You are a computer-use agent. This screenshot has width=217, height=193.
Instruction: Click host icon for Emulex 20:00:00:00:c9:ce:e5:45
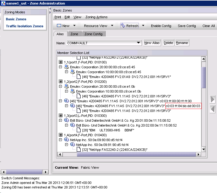tap(67, 67)
